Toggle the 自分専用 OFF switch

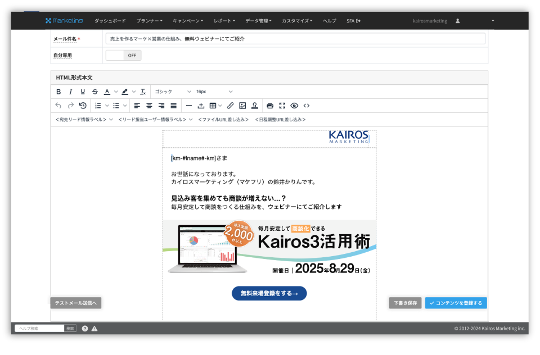(123, 56)
